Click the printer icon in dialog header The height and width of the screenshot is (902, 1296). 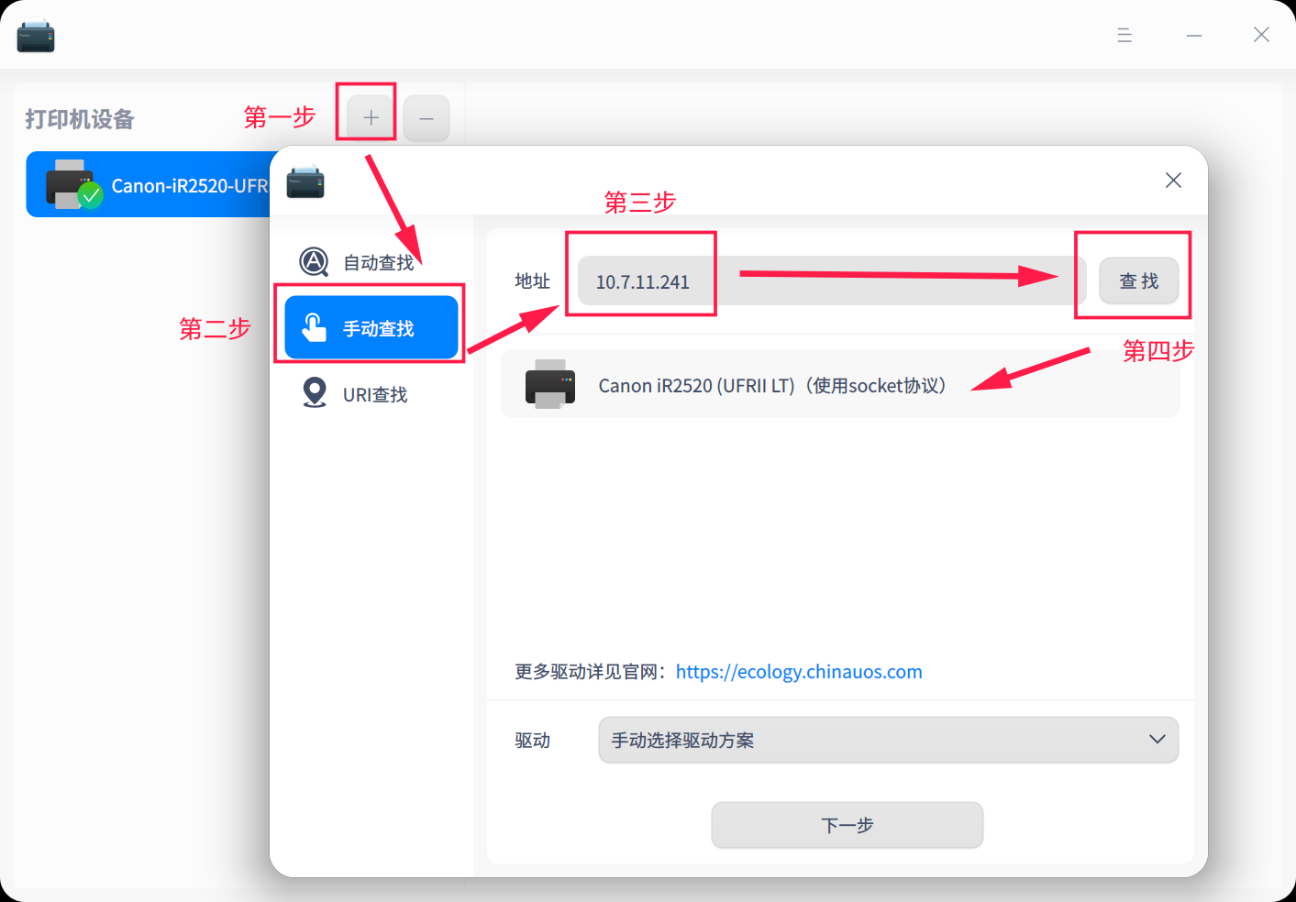[x=305, y=181]
